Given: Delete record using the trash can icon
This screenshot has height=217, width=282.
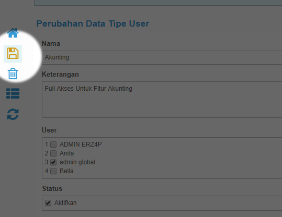Looking at the screenshot, I should click(13, 74).
